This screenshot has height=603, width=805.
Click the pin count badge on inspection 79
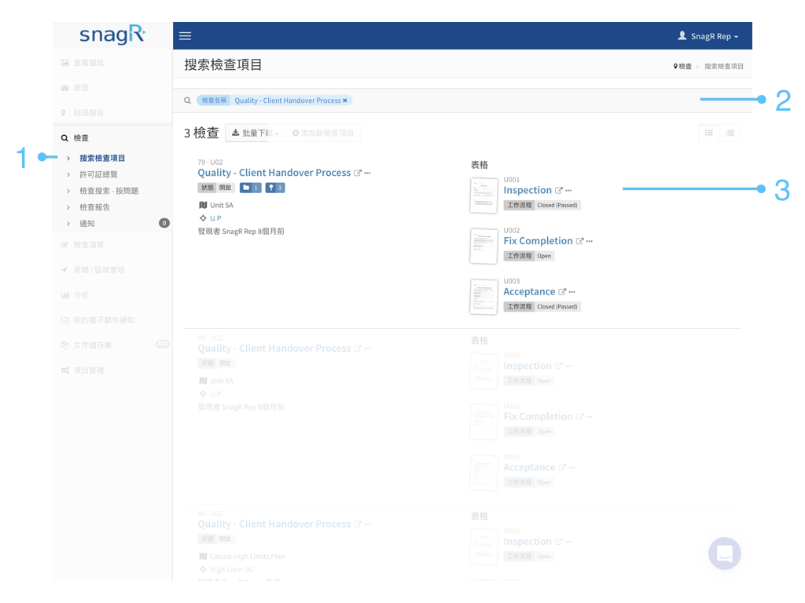click(x=274, y=188)
